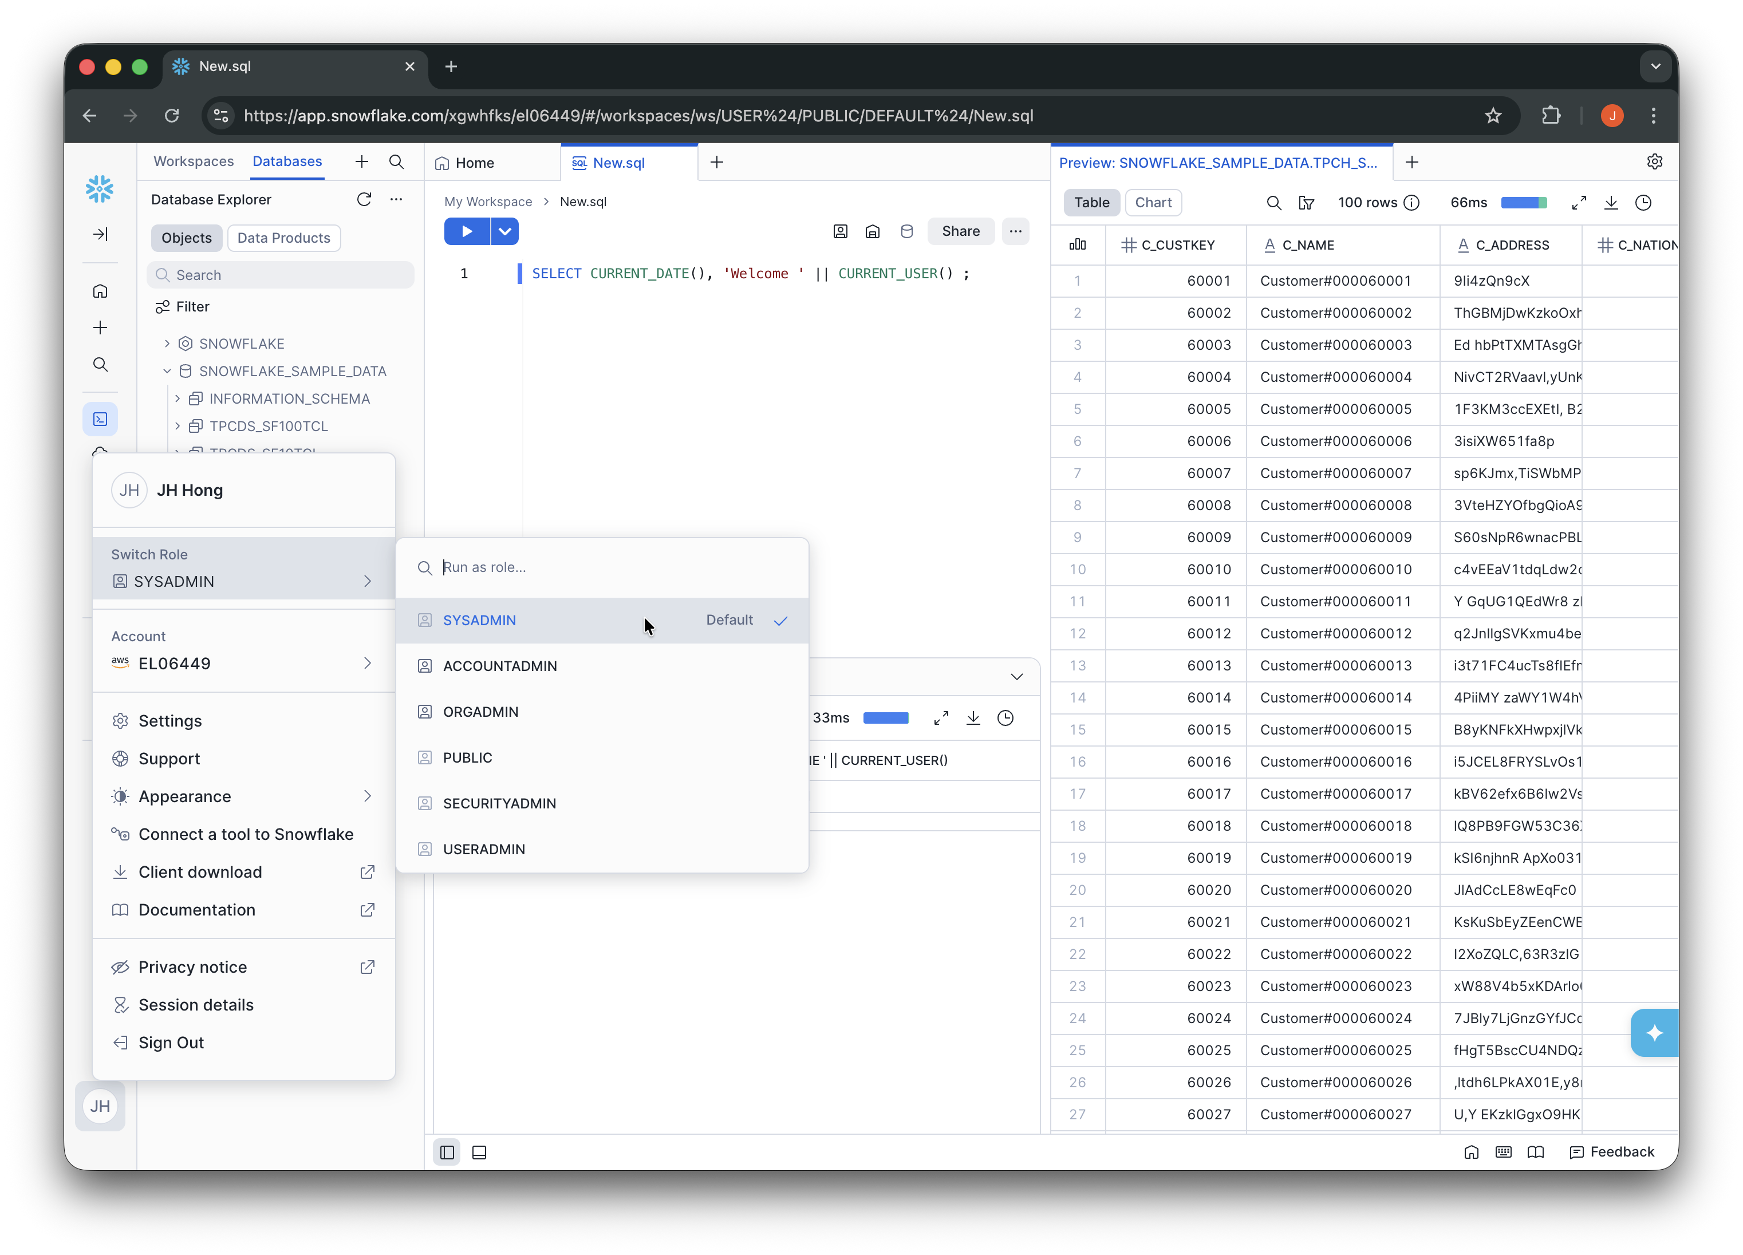Open the Documentation link
This screenshot has width=1743, height=1255.
click(243, 910)
